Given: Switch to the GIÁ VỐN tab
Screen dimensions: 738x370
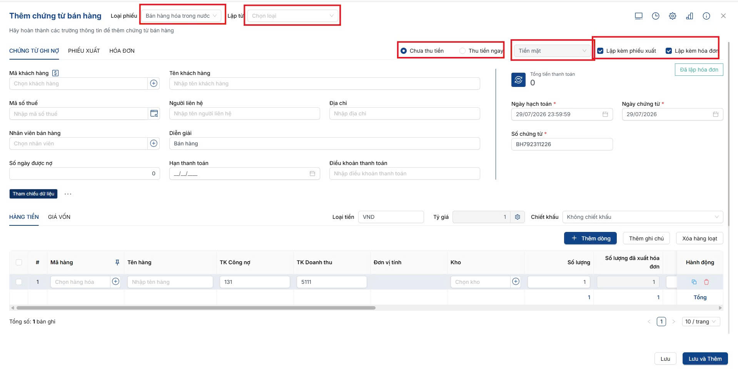Looking at the screenshot, I should 59,217.
